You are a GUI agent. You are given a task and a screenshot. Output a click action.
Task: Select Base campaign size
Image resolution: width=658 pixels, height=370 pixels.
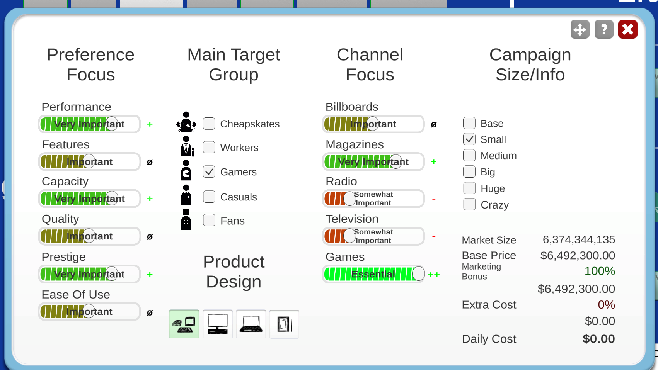pos(469,123)
